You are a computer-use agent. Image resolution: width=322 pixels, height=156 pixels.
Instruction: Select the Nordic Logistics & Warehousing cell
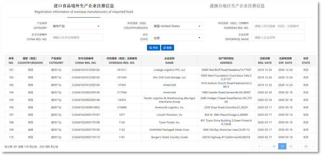169,100
